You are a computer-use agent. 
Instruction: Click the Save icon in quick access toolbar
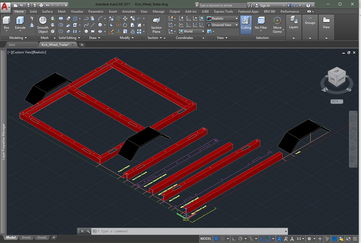click(28, 5)
